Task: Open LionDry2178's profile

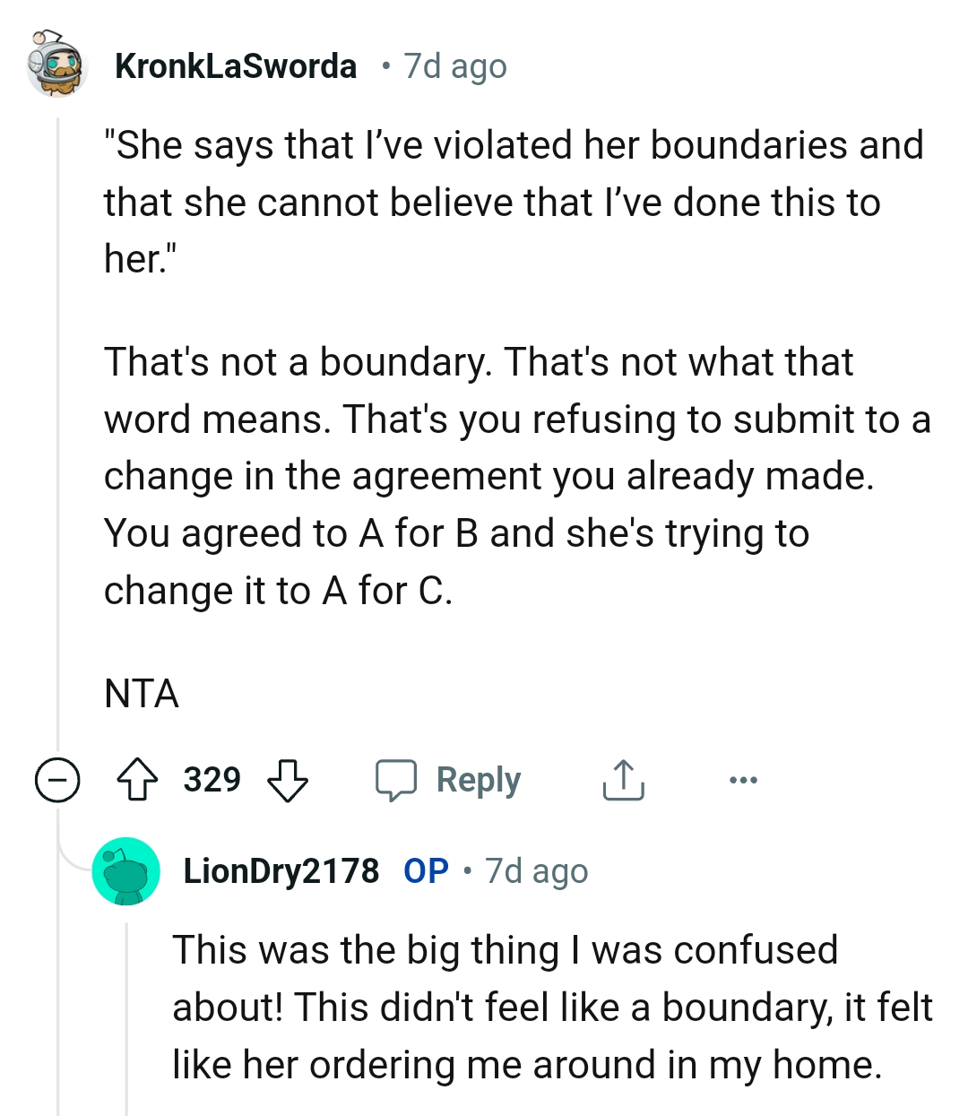Action: [x=282, y=869]
